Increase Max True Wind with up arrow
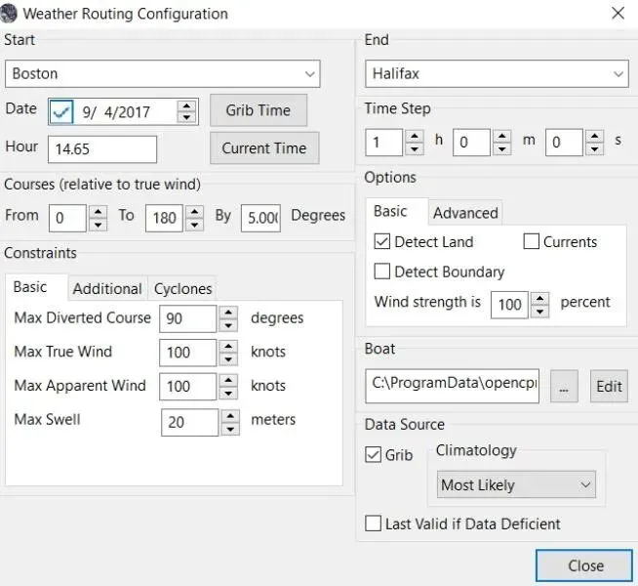This screenshot has width=638, height=586. click(x=228, y=346)
